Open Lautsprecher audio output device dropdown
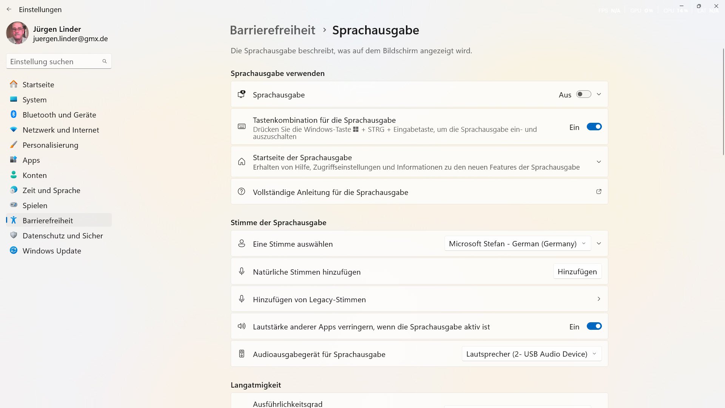The width and height of the screenshot is (725, 408). tap(531, 354)
